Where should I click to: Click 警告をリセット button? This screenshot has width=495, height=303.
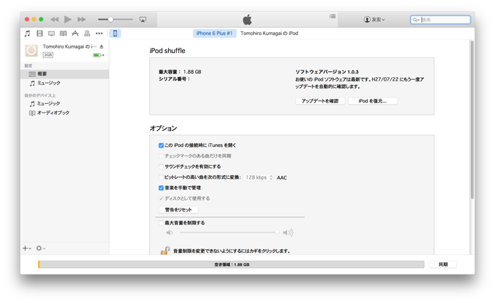click(178, 210)
